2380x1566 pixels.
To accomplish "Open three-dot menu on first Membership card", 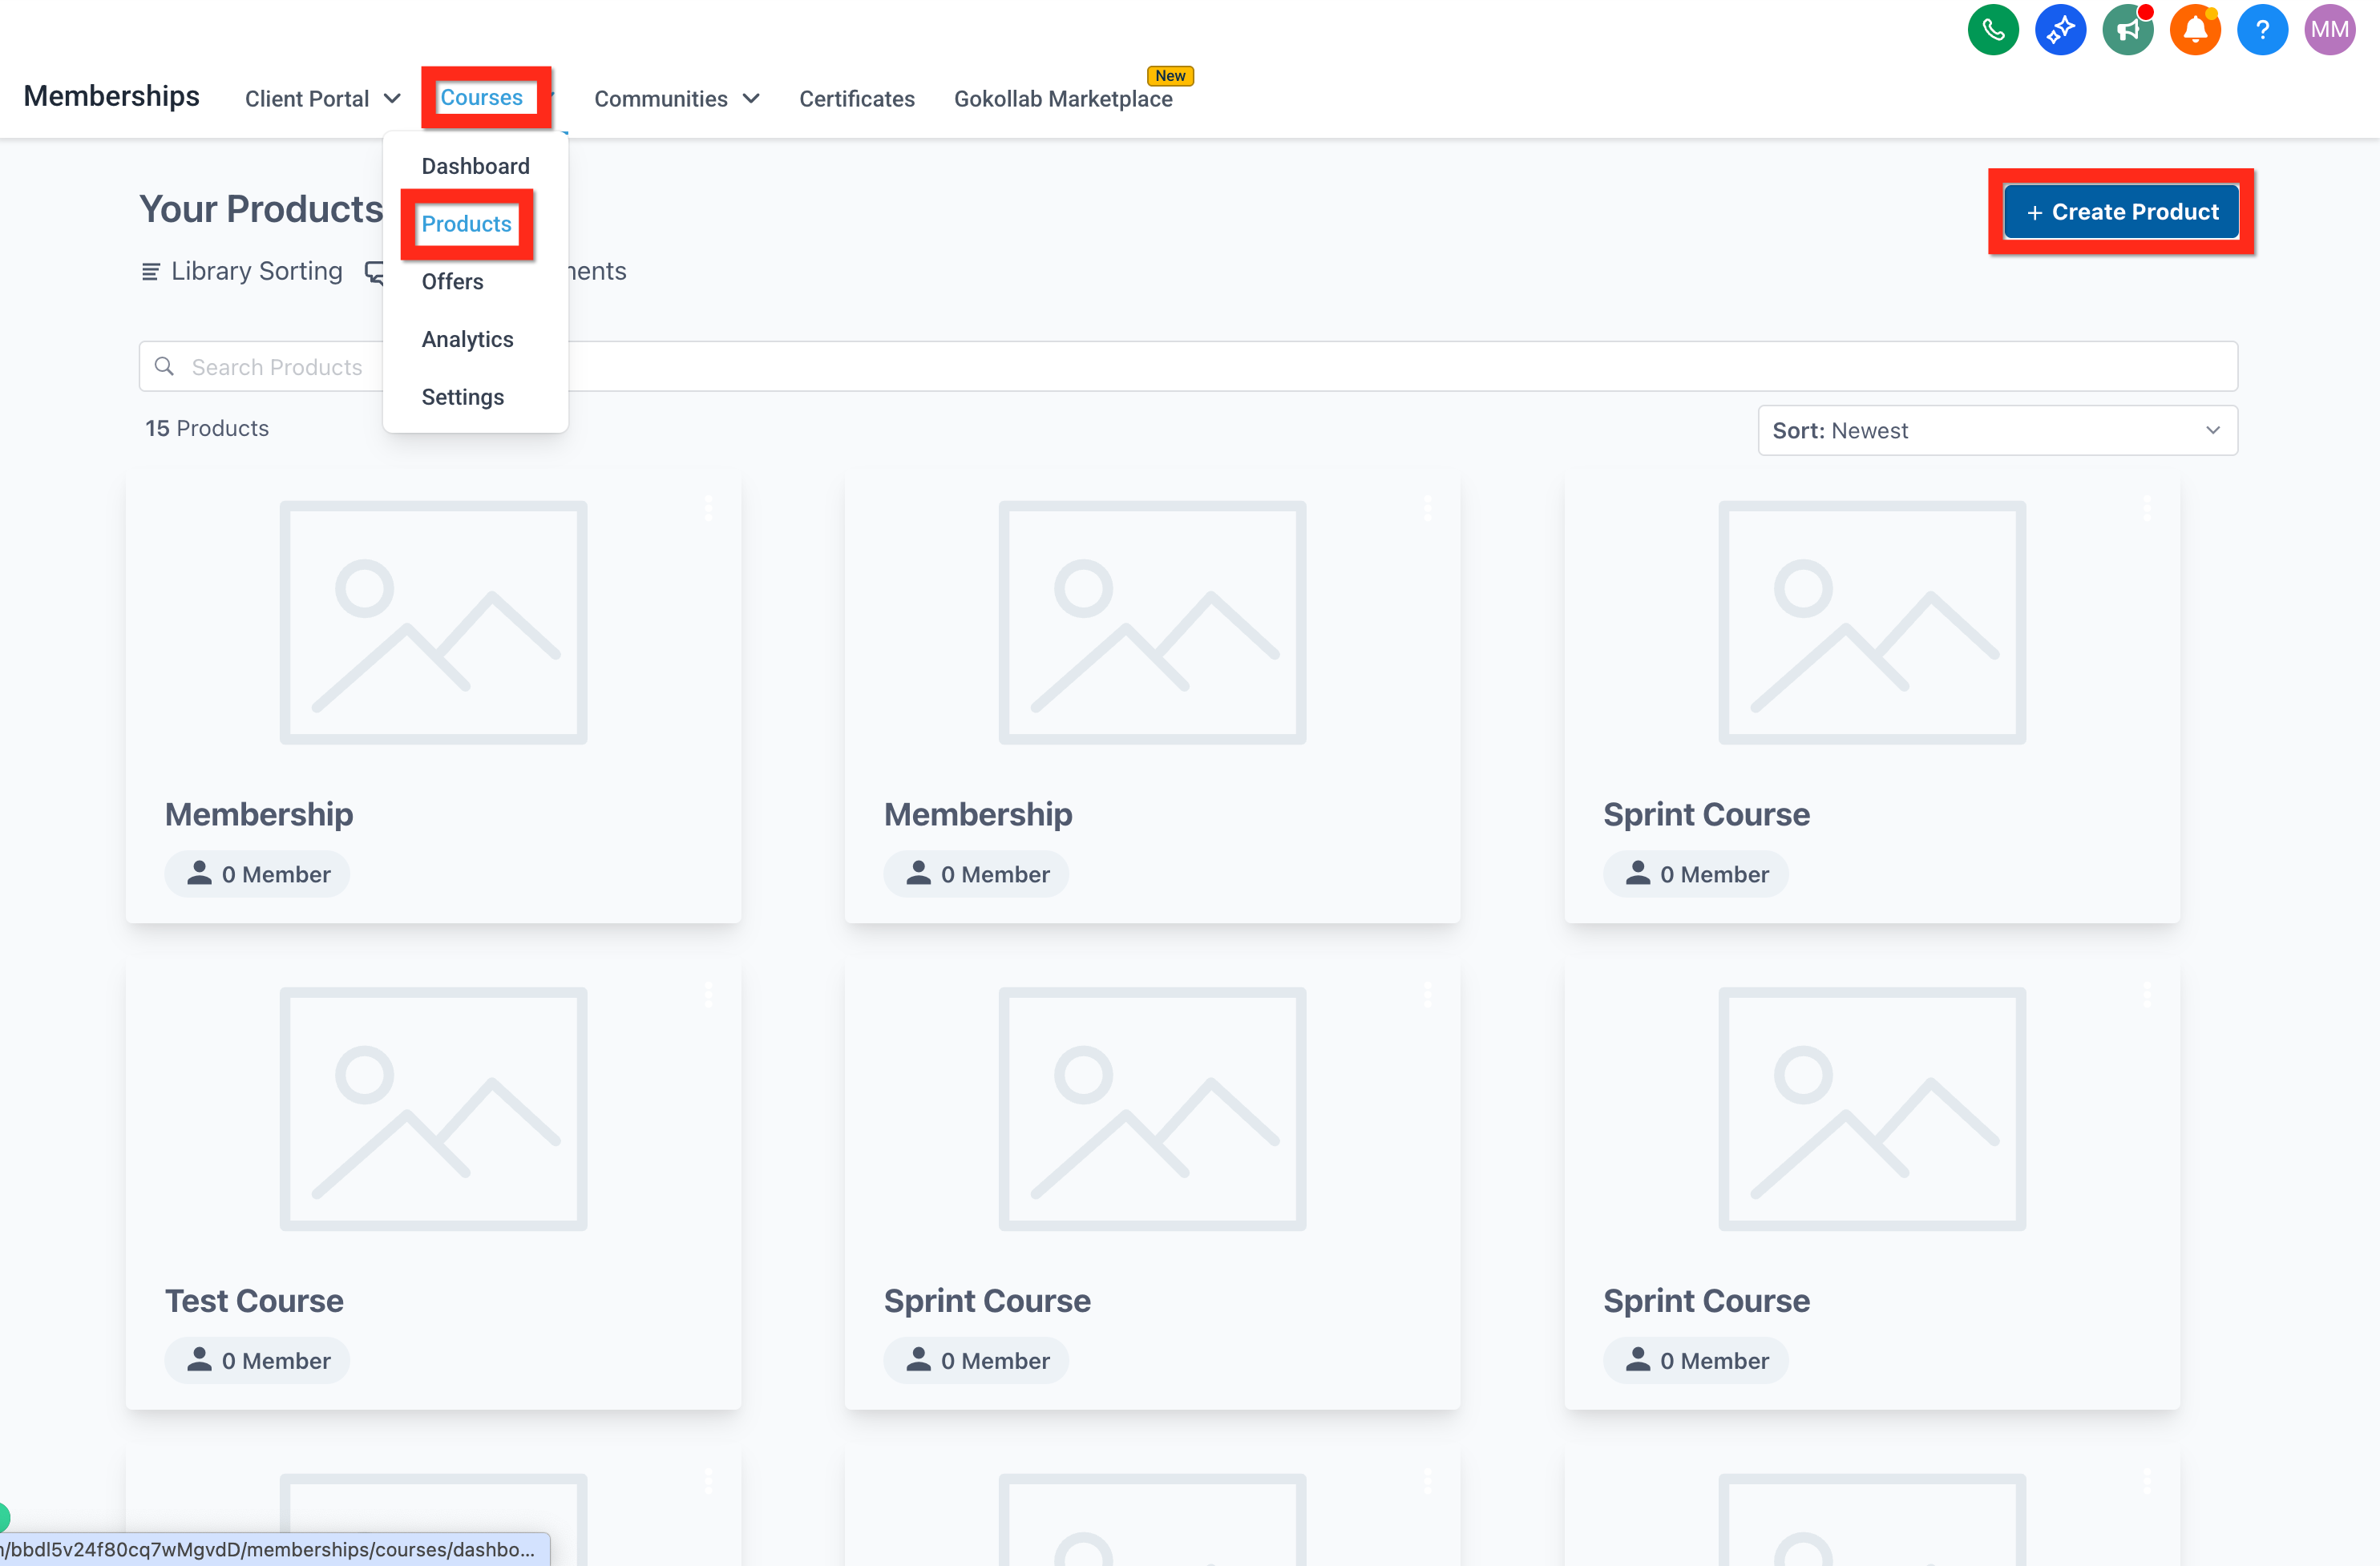I will pyautogui.click(x=708, y=509).
